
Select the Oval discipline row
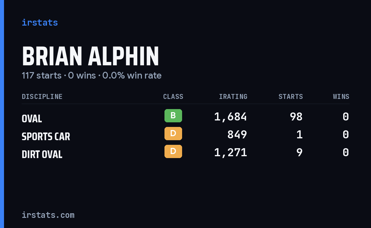coord(185,117)
